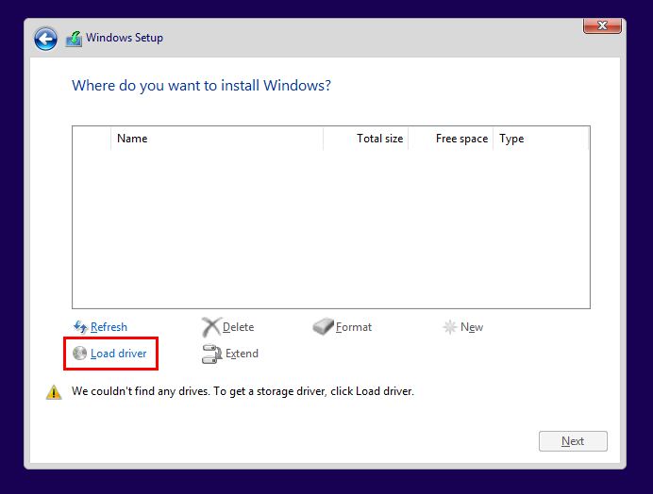
Task: Click the yellow warning triangle icon
Action: coord(54,391)
